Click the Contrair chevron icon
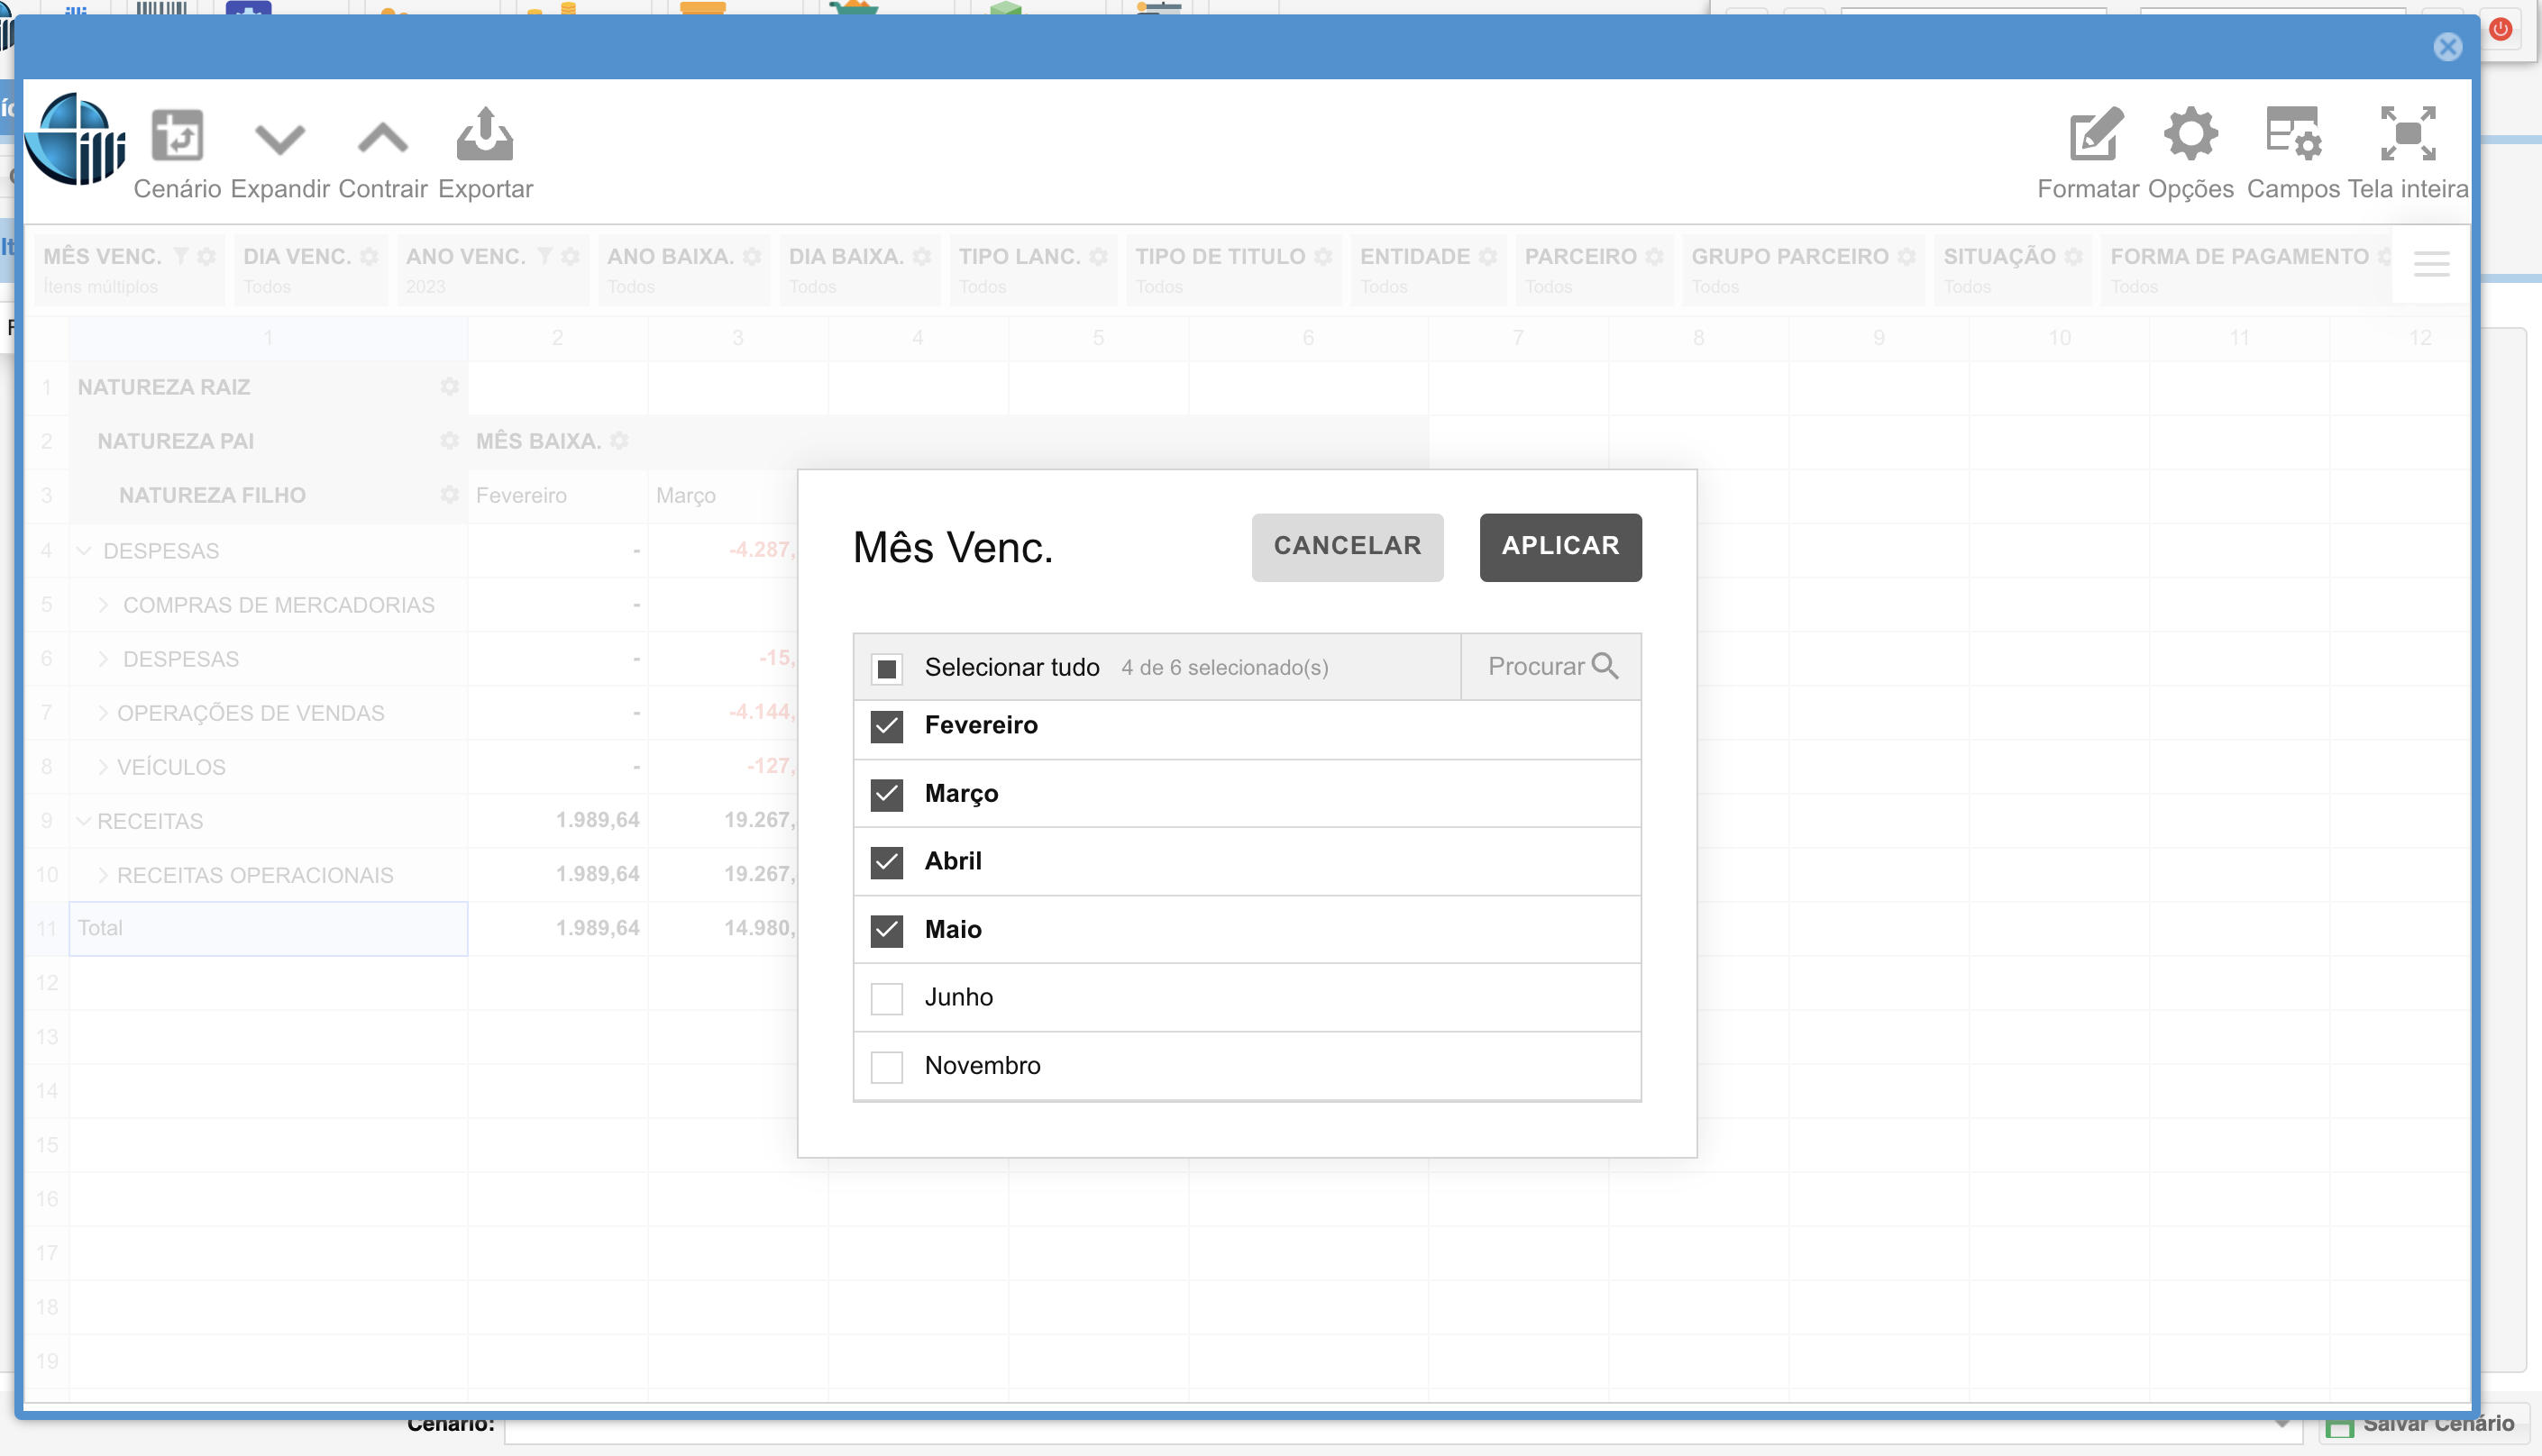 tap(382, 138)
